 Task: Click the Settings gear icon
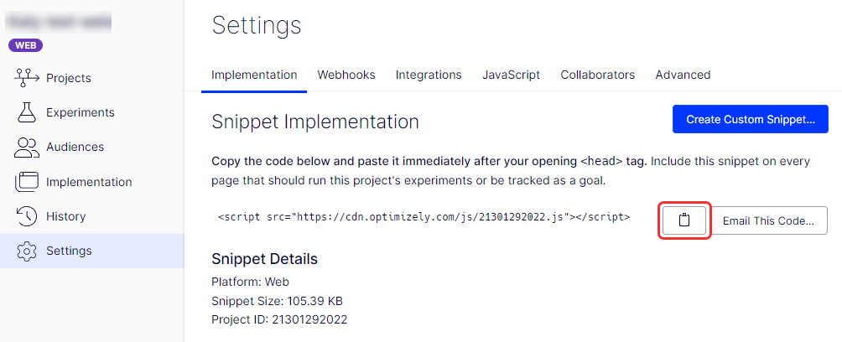[26, 251]
